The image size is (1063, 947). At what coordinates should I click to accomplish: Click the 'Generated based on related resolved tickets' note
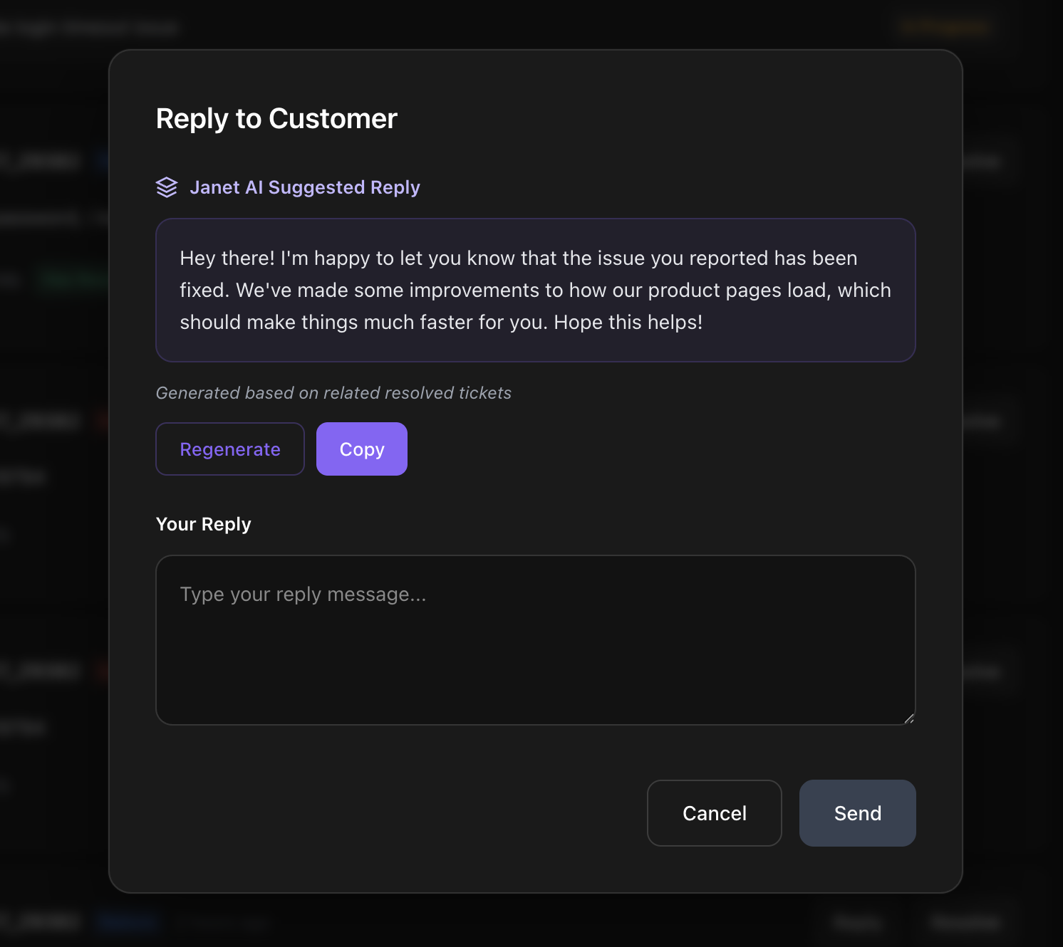[333, 392]
